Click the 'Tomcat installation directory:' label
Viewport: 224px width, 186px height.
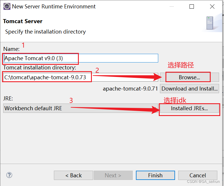(x=40, y=67)
